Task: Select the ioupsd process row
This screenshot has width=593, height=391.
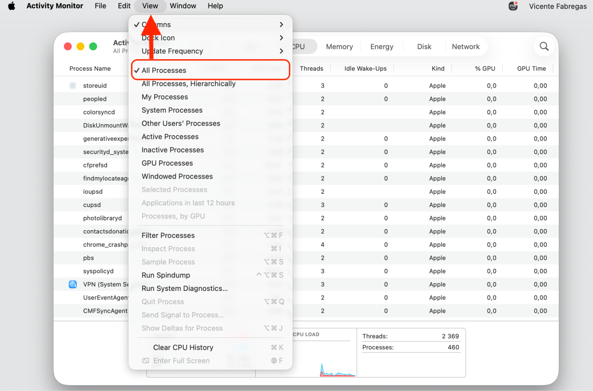Action: (306, 192)
